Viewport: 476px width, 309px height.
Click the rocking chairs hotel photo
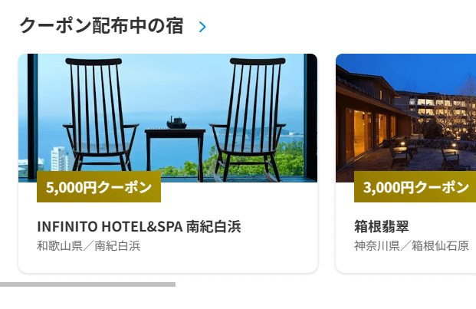tap(168, 118)
